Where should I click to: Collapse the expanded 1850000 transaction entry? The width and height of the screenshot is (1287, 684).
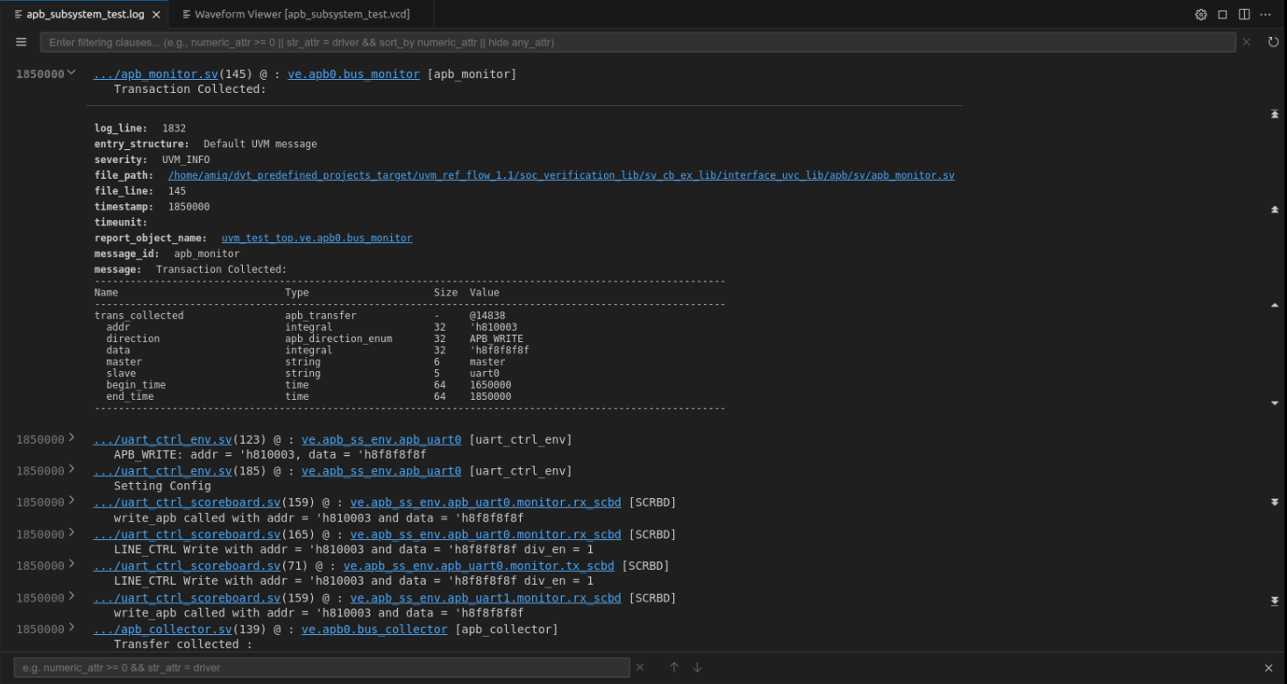click(71, 73)
